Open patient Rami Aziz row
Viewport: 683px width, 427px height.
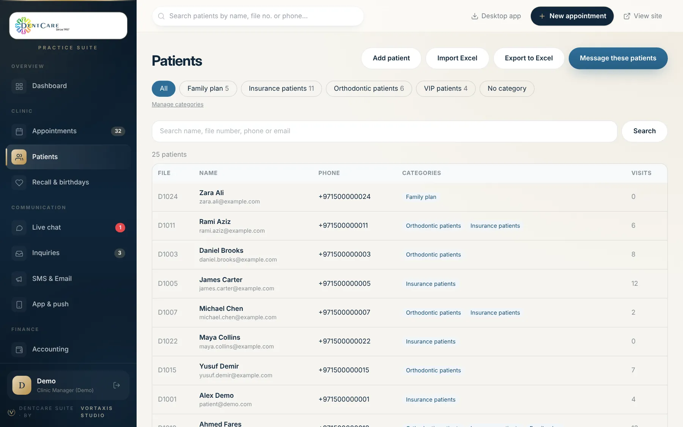coord(409,226)
